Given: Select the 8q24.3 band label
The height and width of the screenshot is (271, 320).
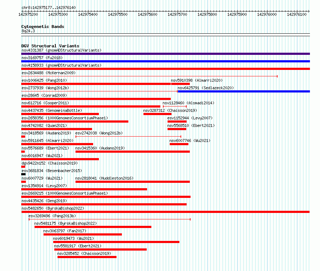Looking at the screenshot, I should click(x=28, y=31).
